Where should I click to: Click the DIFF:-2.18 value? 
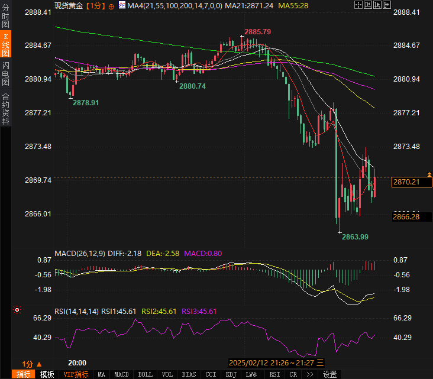pyautogui.click(x=125, y=254)
